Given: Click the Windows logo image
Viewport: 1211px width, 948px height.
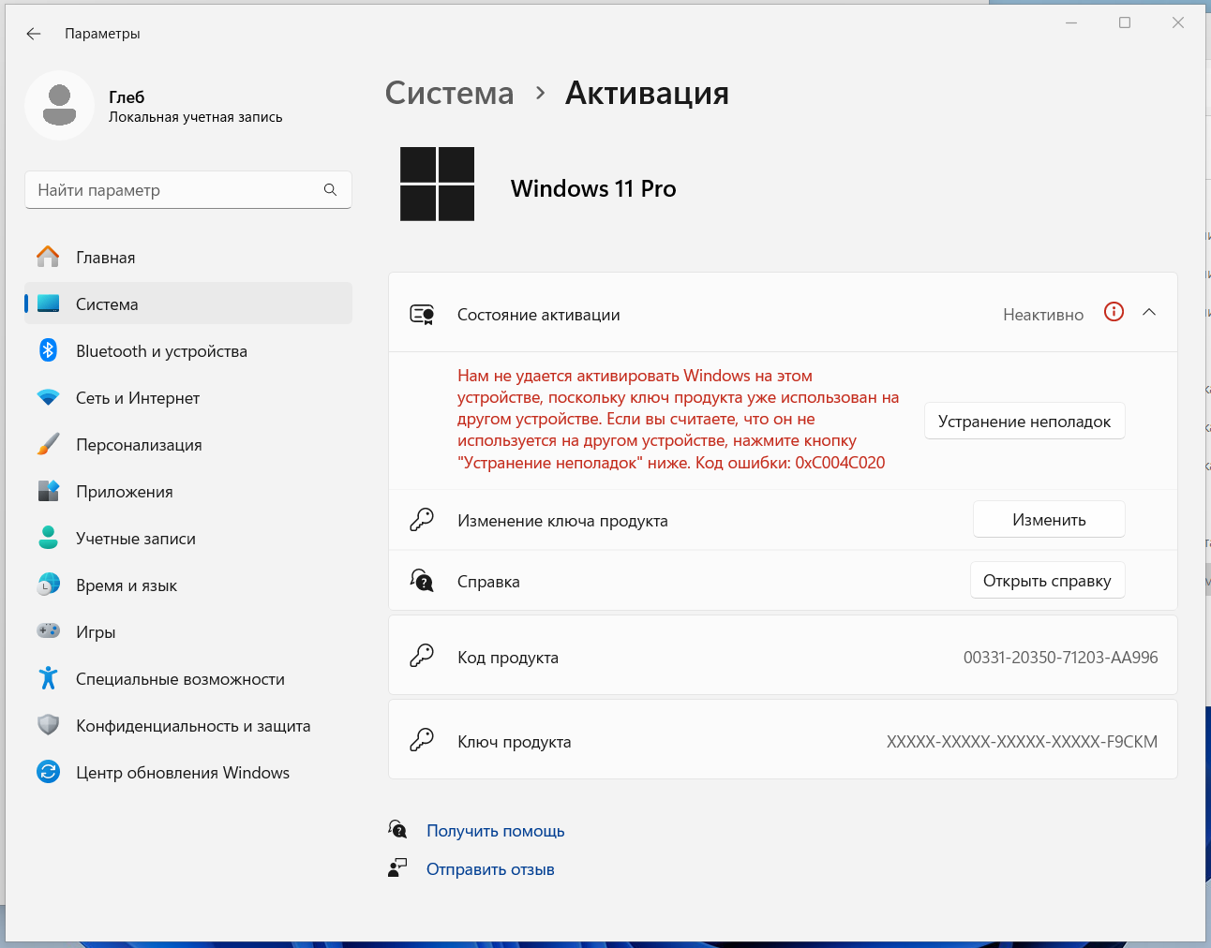Looking at the screenshot, I should click(437, 184).
